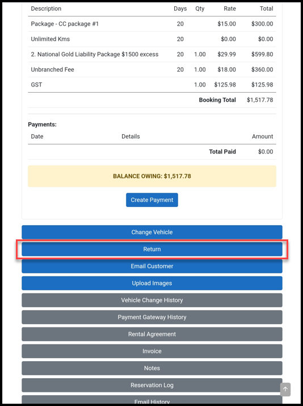Click the Details column header in Payments
This screenshot has width=303, height=406.
pos(131,136)
